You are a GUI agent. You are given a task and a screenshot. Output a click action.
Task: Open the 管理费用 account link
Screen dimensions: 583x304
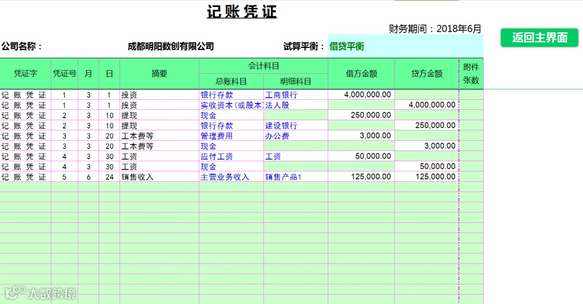pyautogui.click(x=216, y=136)
